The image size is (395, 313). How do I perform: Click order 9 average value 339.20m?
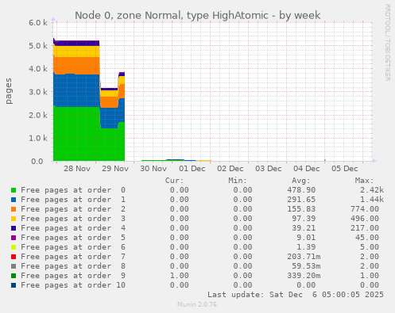point(304,276)
